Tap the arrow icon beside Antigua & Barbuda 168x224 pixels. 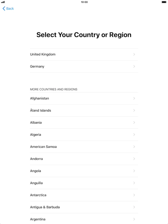coord(134,207)
